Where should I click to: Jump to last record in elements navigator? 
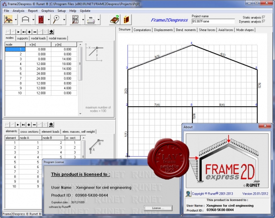[x=23, y=125]
